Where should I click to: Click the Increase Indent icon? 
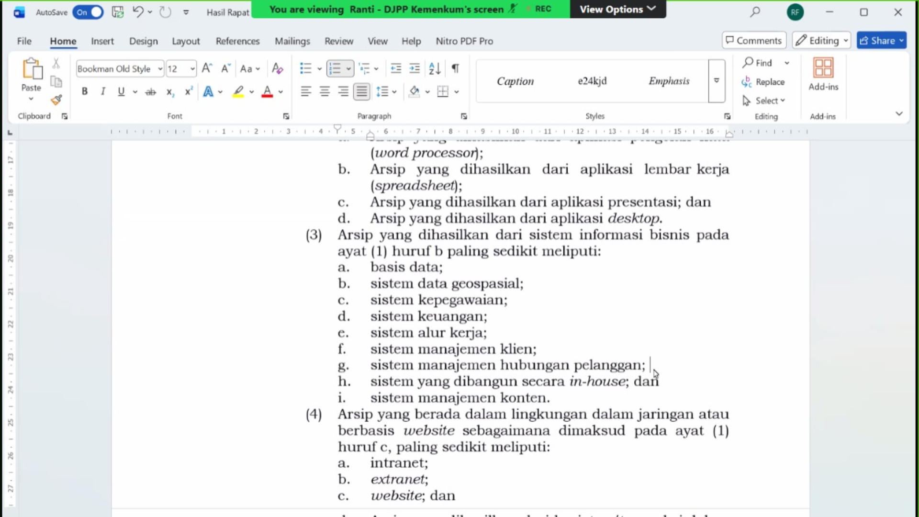click(415, 68)
